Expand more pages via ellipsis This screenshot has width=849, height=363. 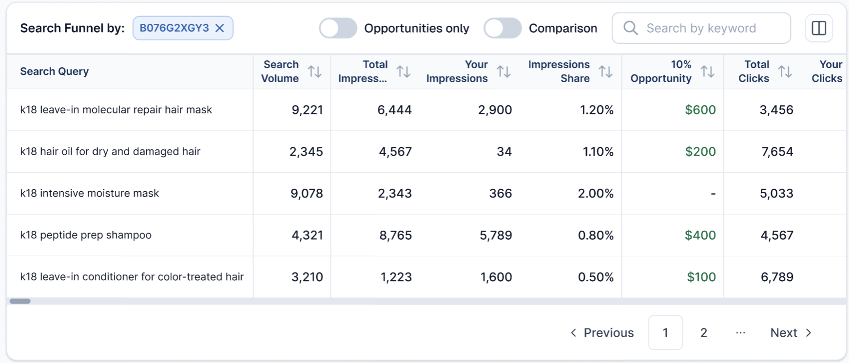(740, 333)
